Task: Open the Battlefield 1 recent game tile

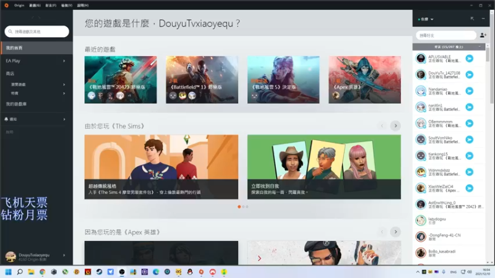Action: tap(202, 80)
